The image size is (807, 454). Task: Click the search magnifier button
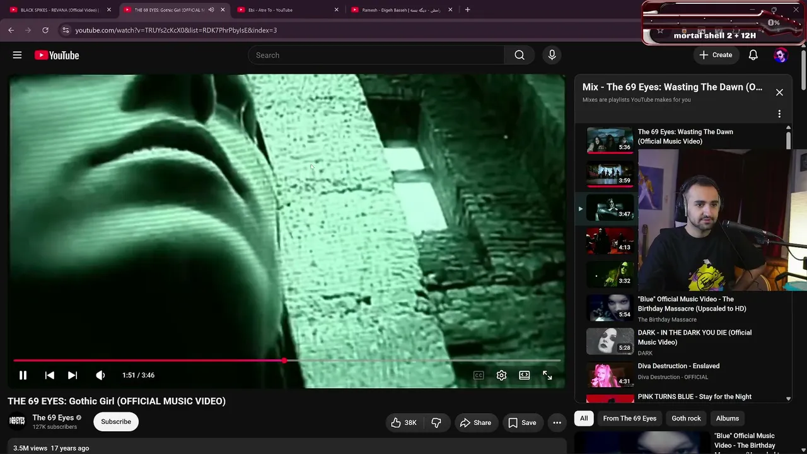(x=520, y=55)
